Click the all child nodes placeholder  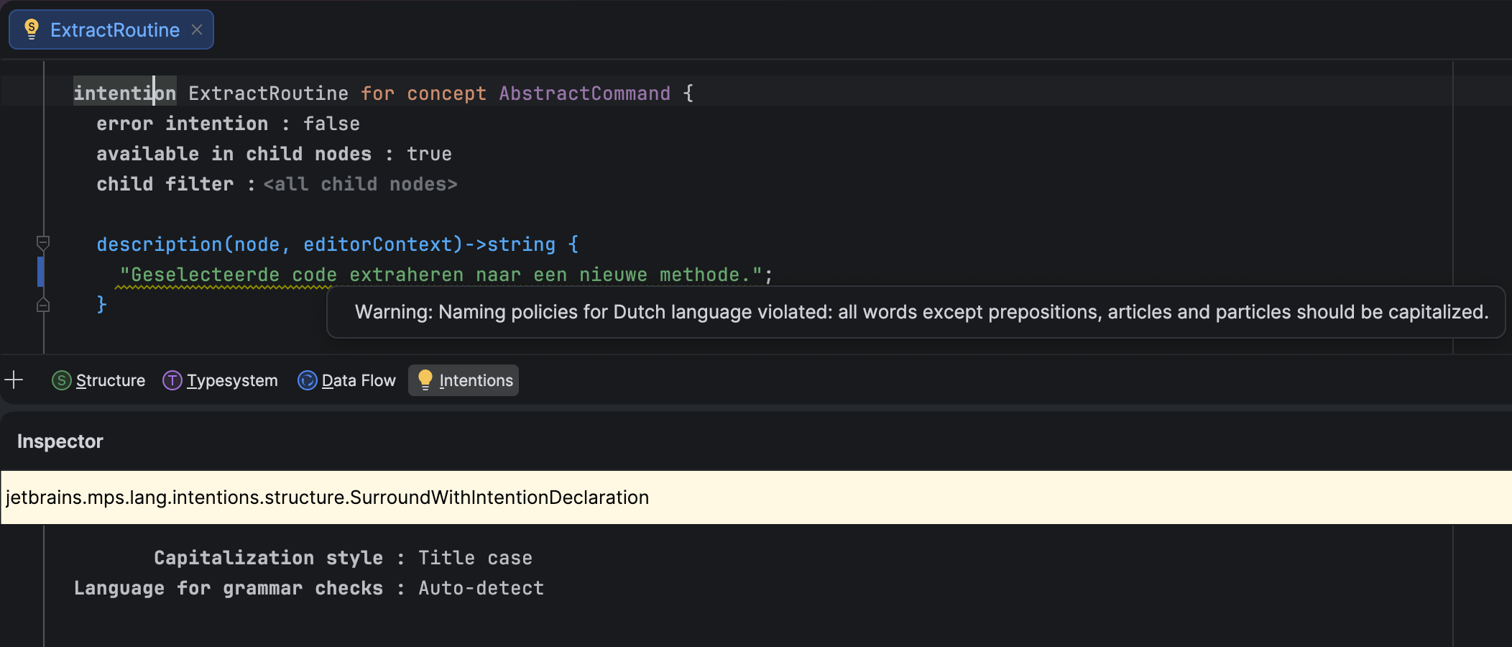[360, 184]
